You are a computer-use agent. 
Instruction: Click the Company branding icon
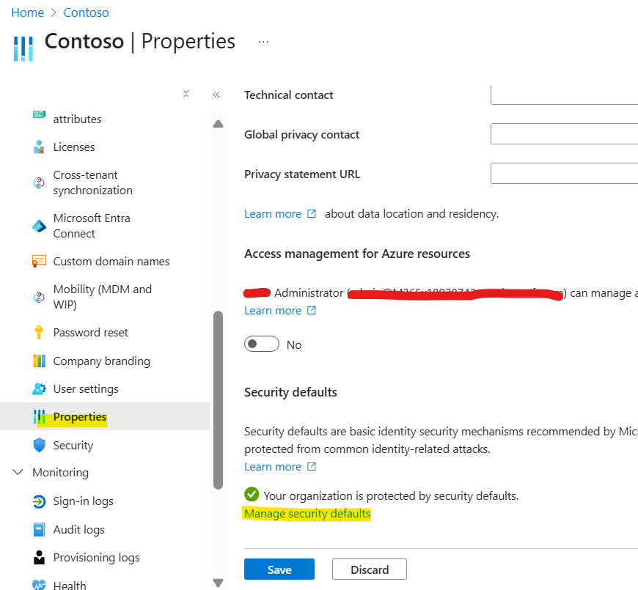40,361
